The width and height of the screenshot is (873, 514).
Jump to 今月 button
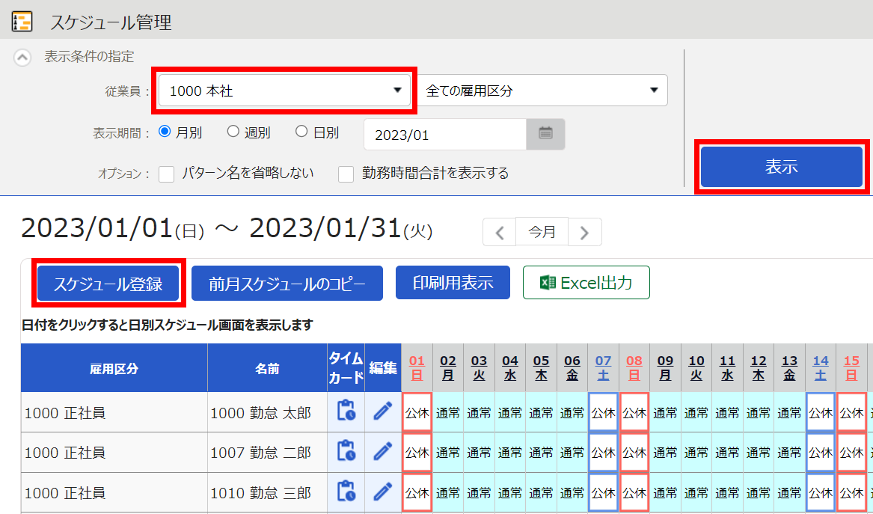[x=542, y=232]
